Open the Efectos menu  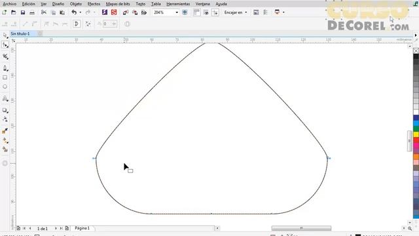[x=94, y=4]
